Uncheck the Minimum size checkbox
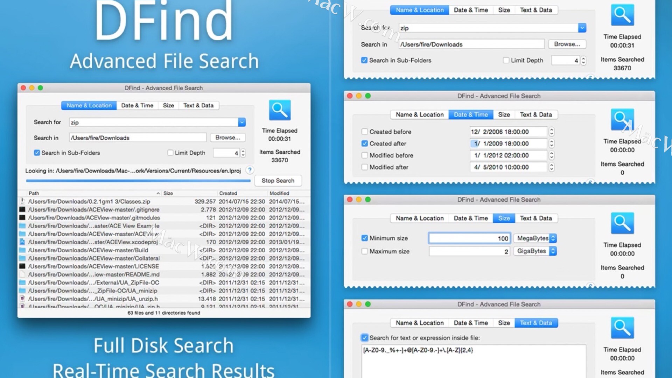The image size is (672, 378). 365,238
